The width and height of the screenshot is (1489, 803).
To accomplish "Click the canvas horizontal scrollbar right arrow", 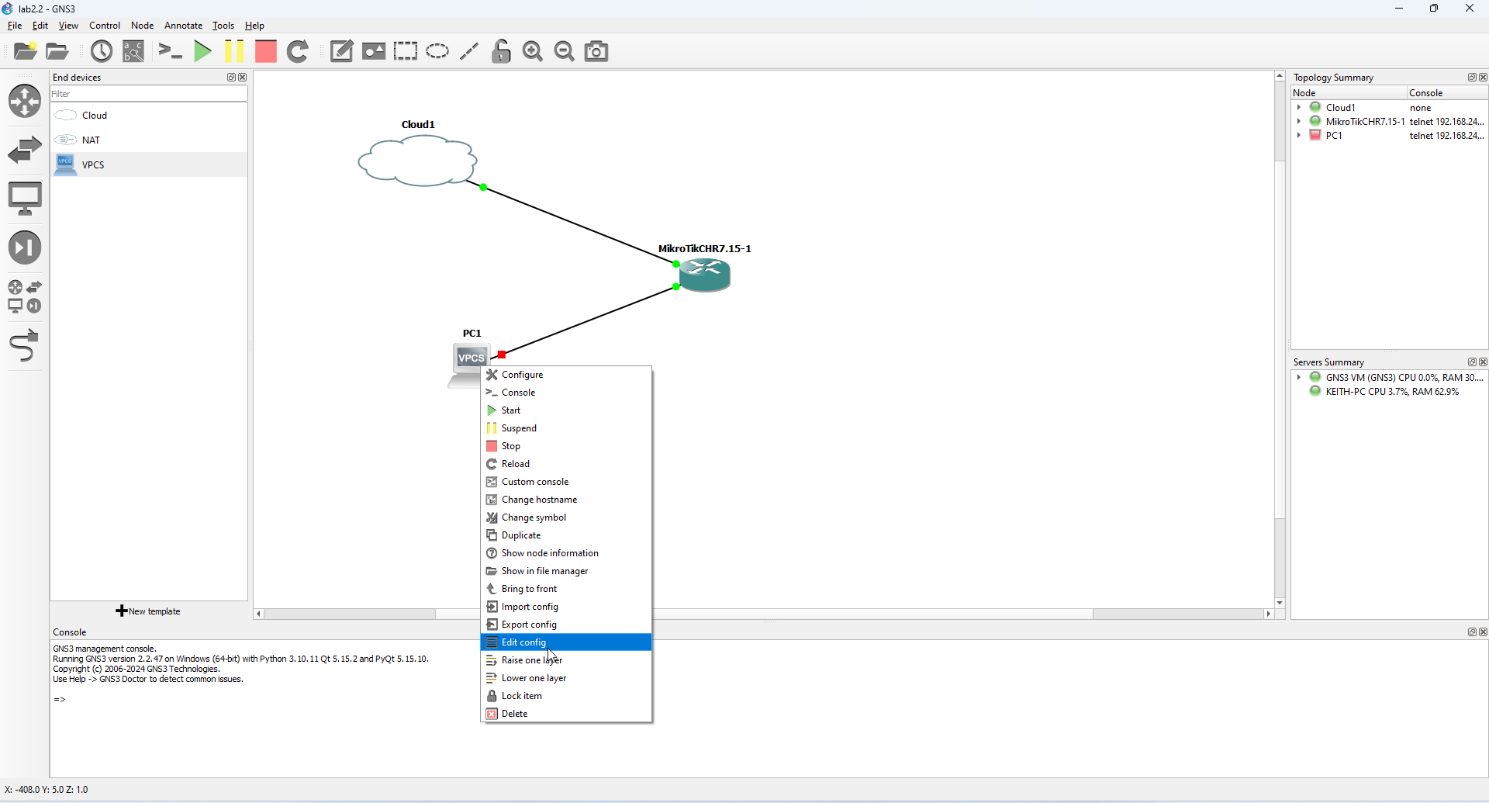I will [1269, 614].
